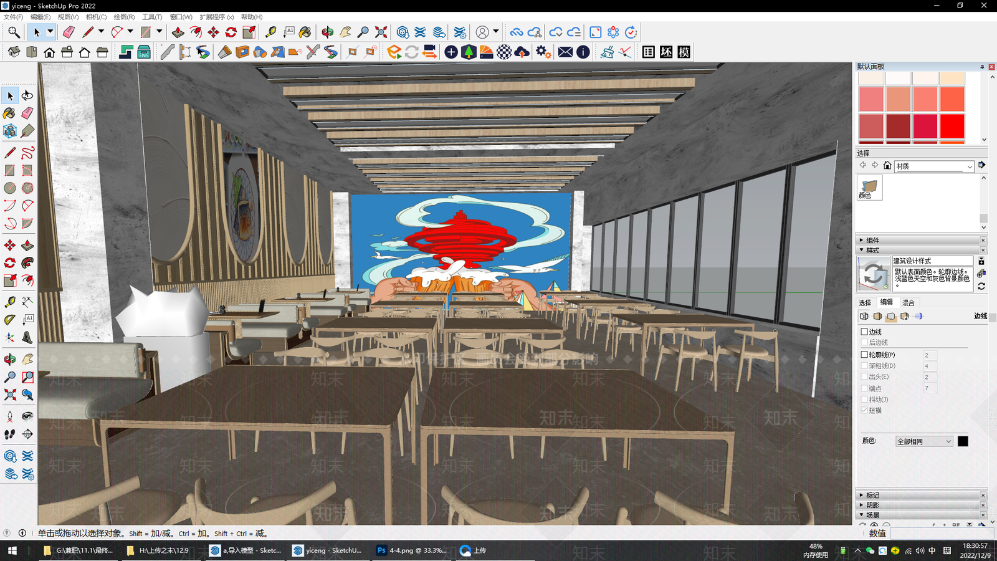Screen dimensions: 997x561
Task: Select the Orbit tool
Action: (9, 360)
